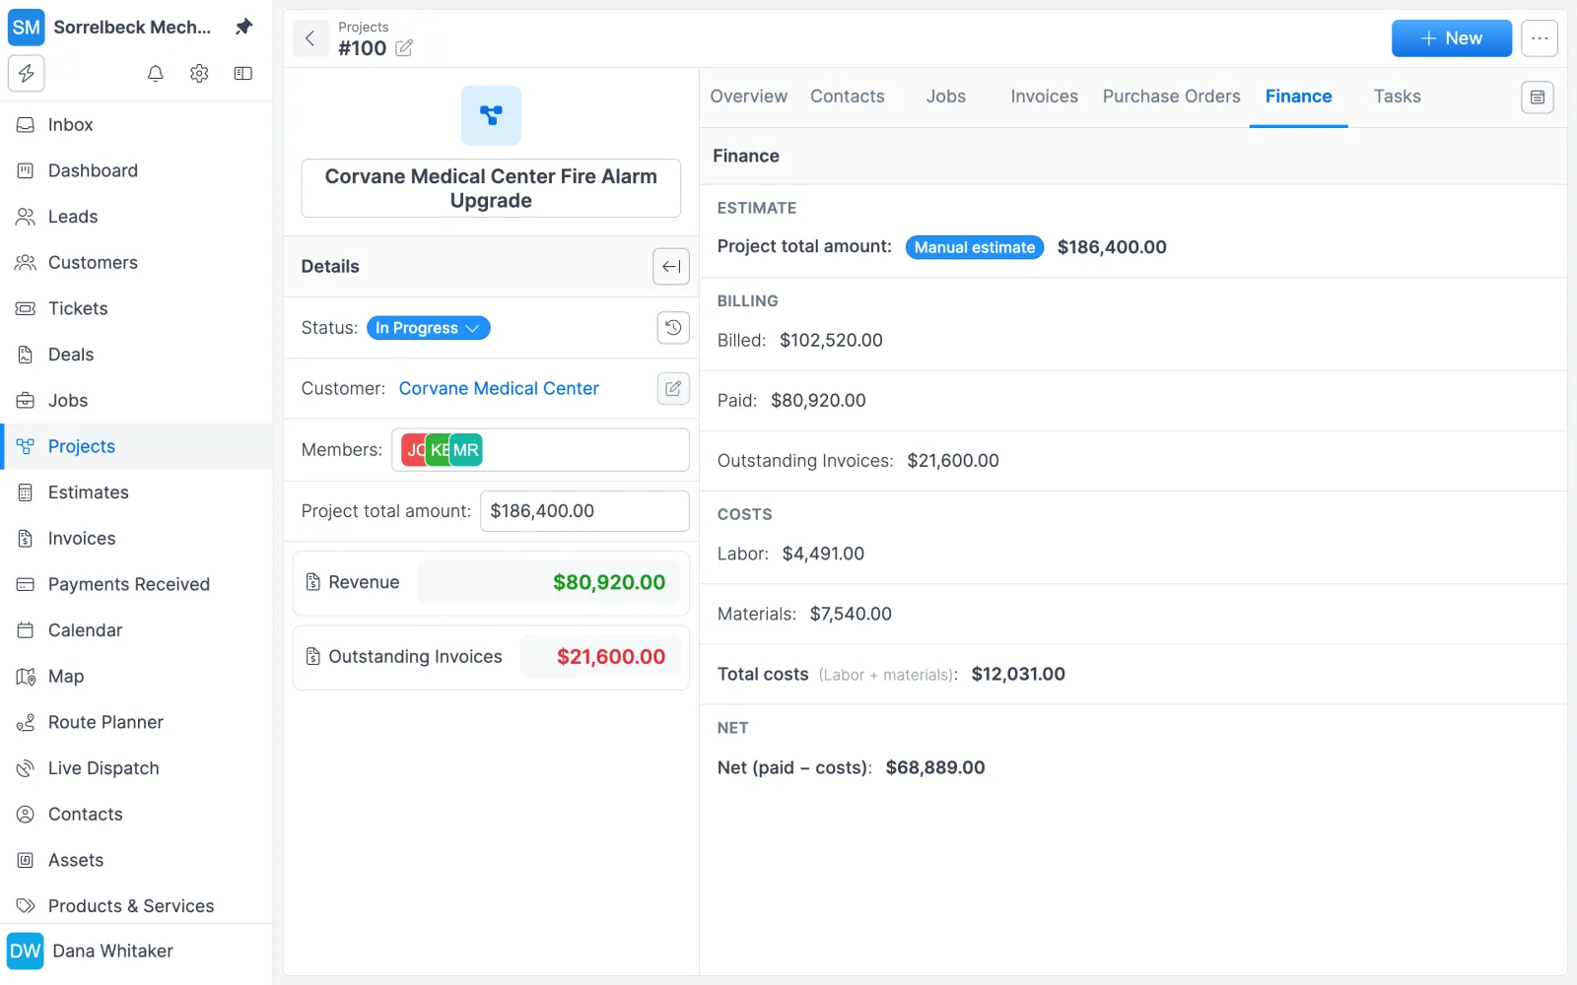Create a new item with New button
Viewport: 1577px width, 985px height.
click(1452, 38)
